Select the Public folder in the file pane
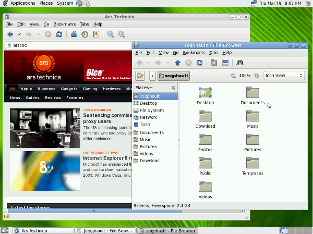 [205, 163]
